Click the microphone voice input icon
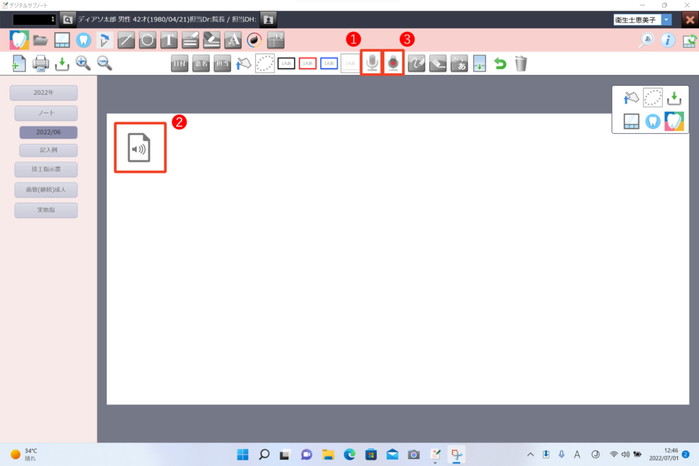 point(371,63)
